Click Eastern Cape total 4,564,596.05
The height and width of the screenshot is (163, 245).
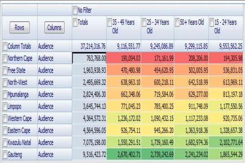pos(89,130)
